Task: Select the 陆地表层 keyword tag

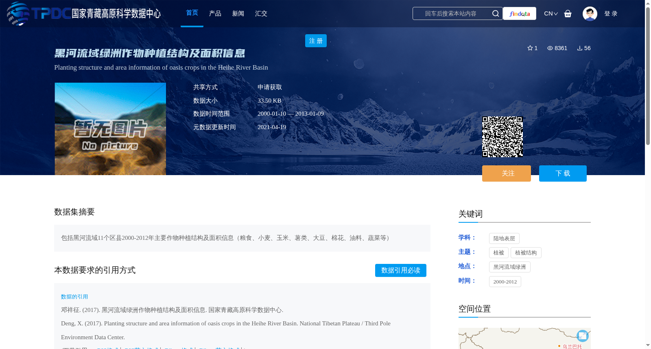Action: click(x=504, y=238)
